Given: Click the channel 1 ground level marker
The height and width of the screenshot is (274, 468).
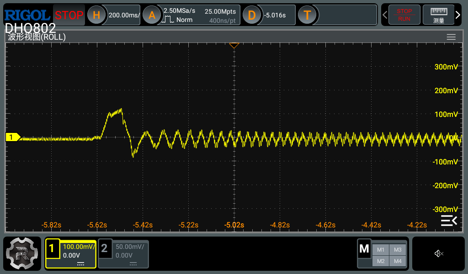Looking at the screenshot, I should [12, 137].
